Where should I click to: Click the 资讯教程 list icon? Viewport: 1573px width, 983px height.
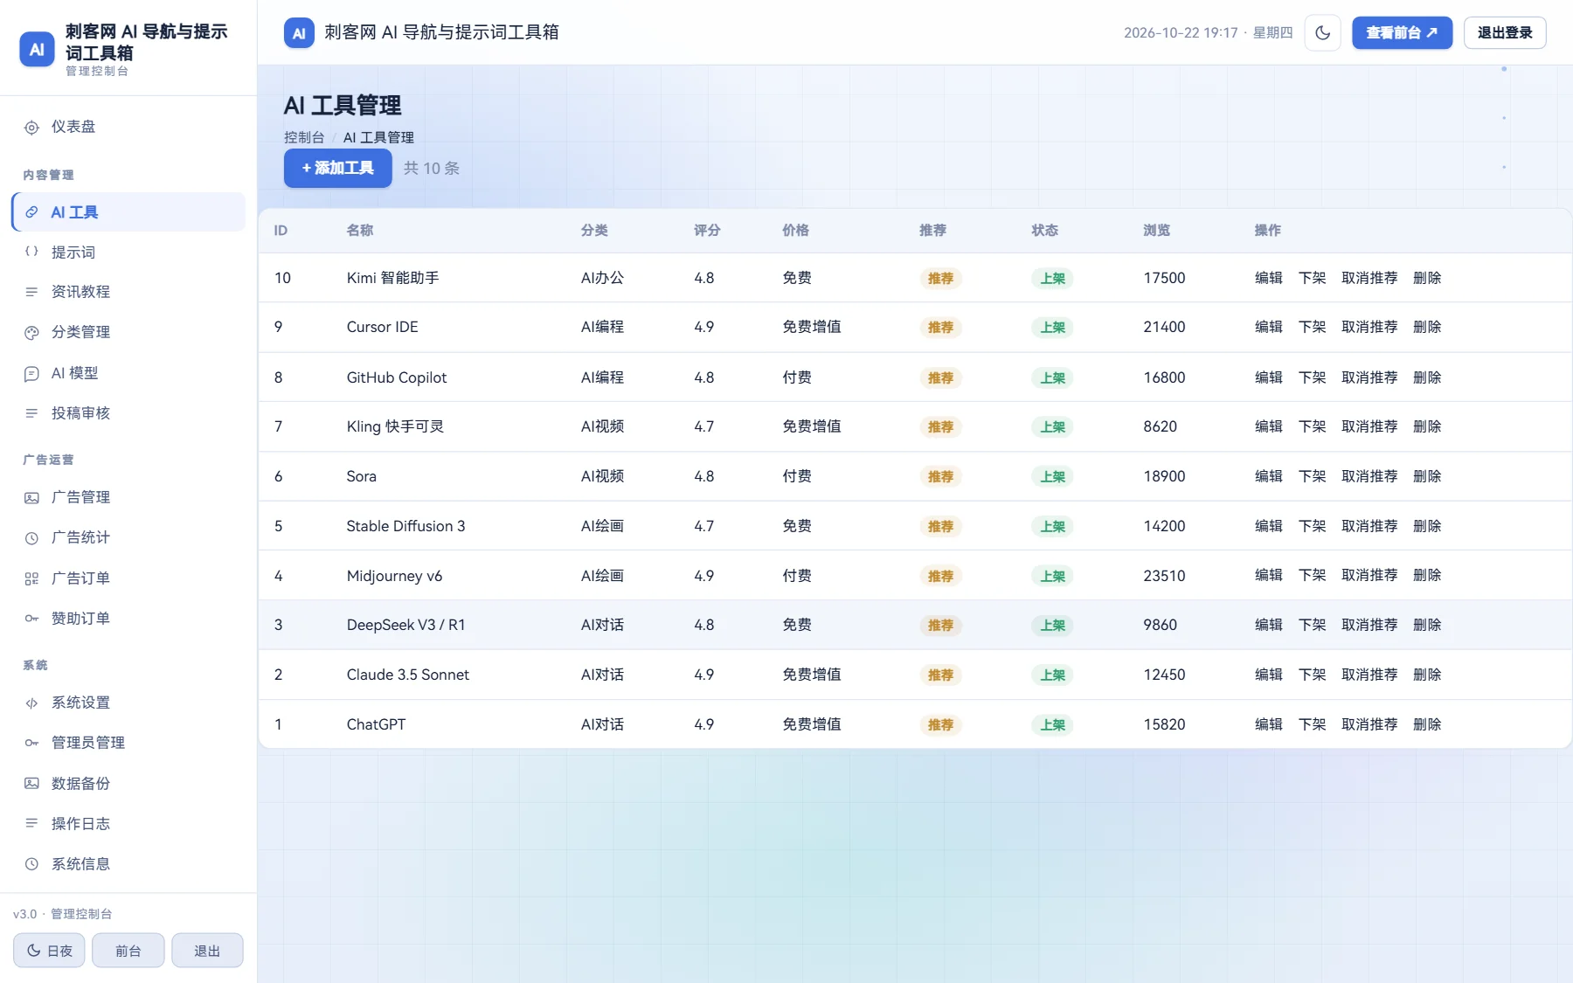[x=31, y=292]
